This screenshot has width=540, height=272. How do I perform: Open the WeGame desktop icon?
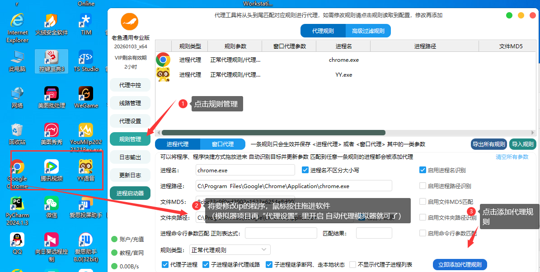(86, 98)
